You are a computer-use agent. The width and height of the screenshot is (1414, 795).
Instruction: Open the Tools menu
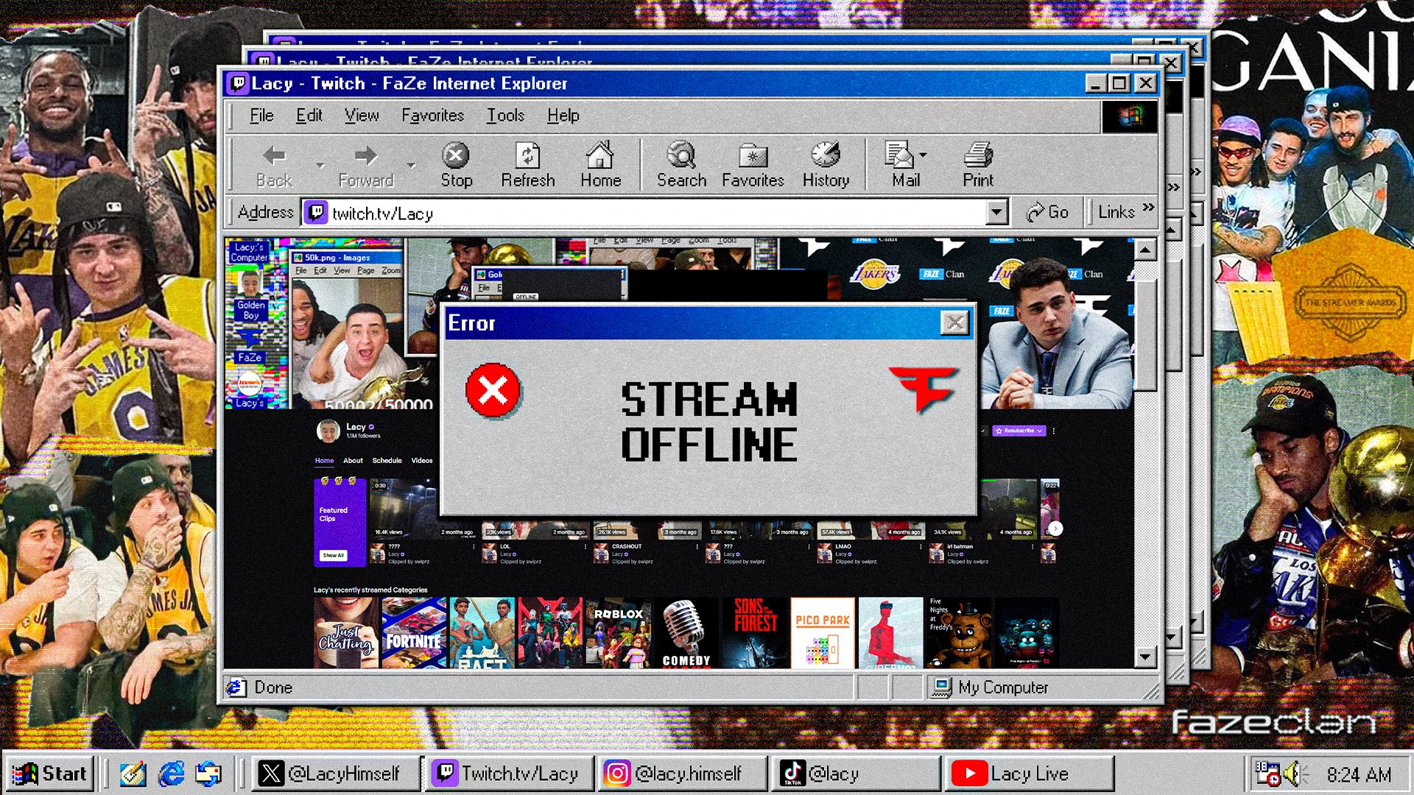click(505, 116)
